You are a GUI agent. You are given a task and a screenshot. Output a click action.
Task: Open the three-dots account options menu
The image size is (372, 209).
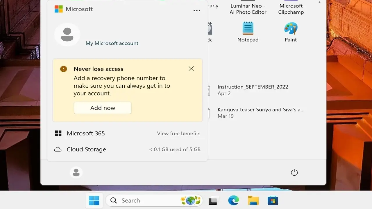197,11
